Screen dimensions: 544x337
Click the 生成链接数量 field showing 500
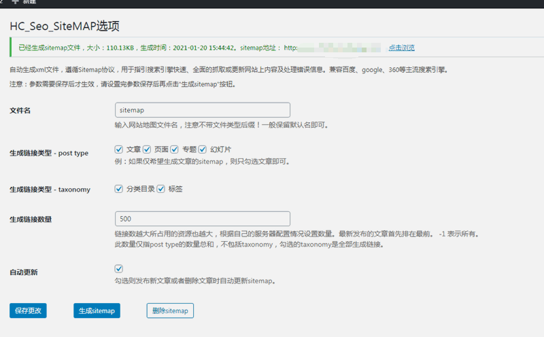[203, 219]
